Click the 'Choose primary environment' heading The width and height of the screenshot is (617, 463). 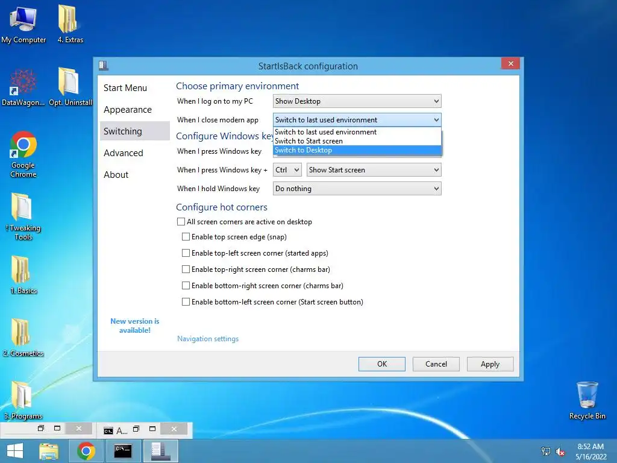237,86
